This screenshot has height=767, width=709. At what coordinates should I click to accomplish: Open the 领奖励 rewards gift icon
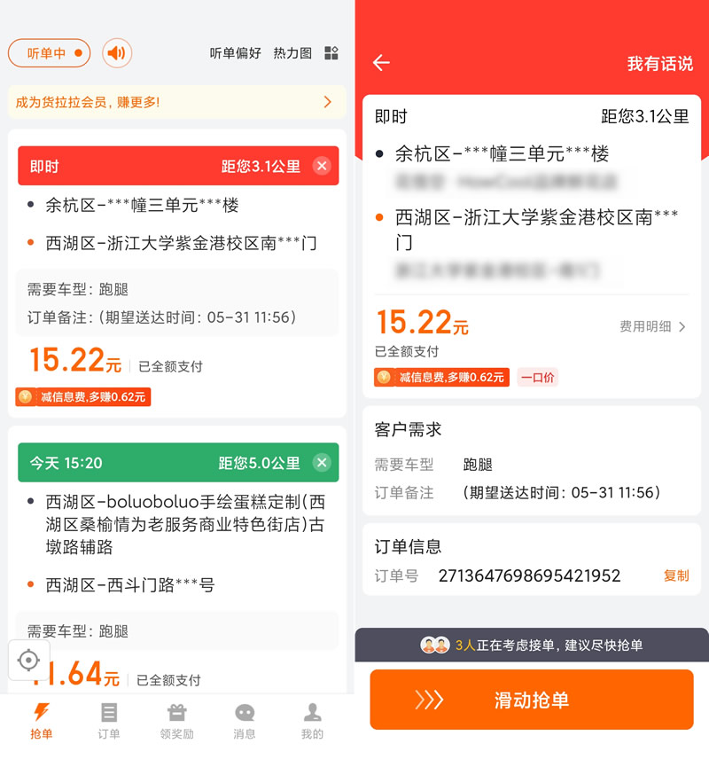[x=176, y=721]
